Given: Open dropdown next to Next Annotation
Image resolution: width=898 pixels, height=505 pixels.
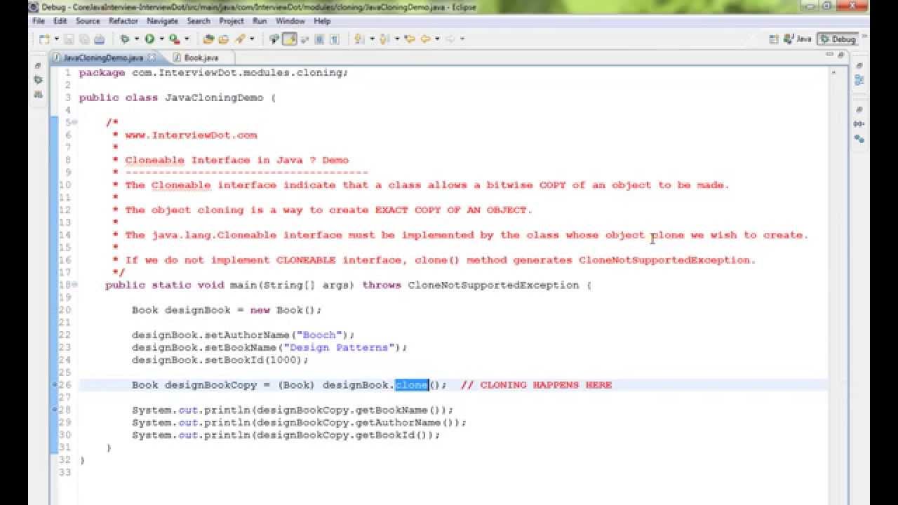Looking at the screenshot, I should (372, 39).
